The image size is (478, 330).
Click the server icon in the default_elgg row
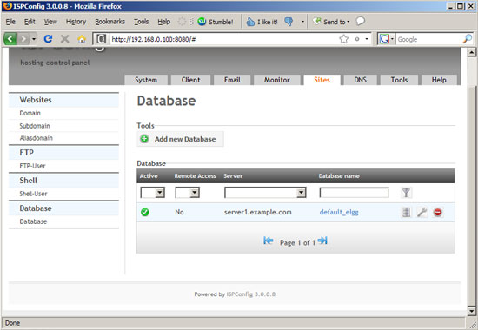406,213
